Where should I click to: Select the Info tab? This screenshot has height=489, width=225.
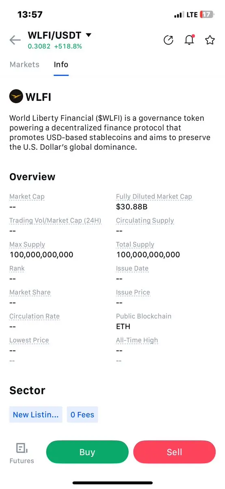61,64
